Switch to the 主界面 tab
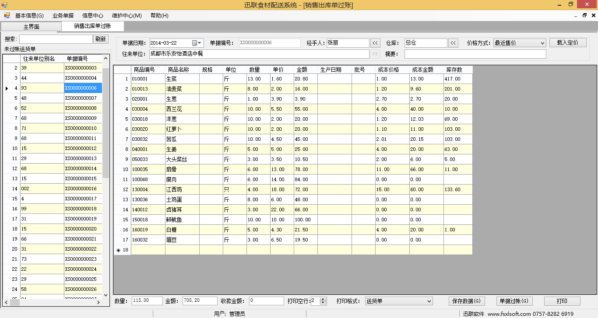The height and width of the screenshot is (318, 598). pos(32,27)
